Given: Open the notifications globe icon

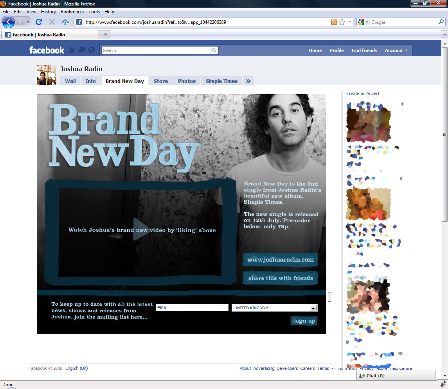Looking at the screenshot, I should pos(92,50).
